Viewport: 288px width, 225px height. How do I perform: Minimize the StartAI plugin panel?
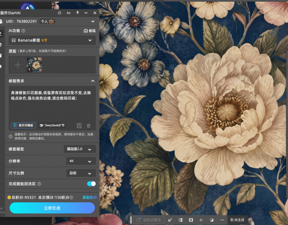click(86, 13)
